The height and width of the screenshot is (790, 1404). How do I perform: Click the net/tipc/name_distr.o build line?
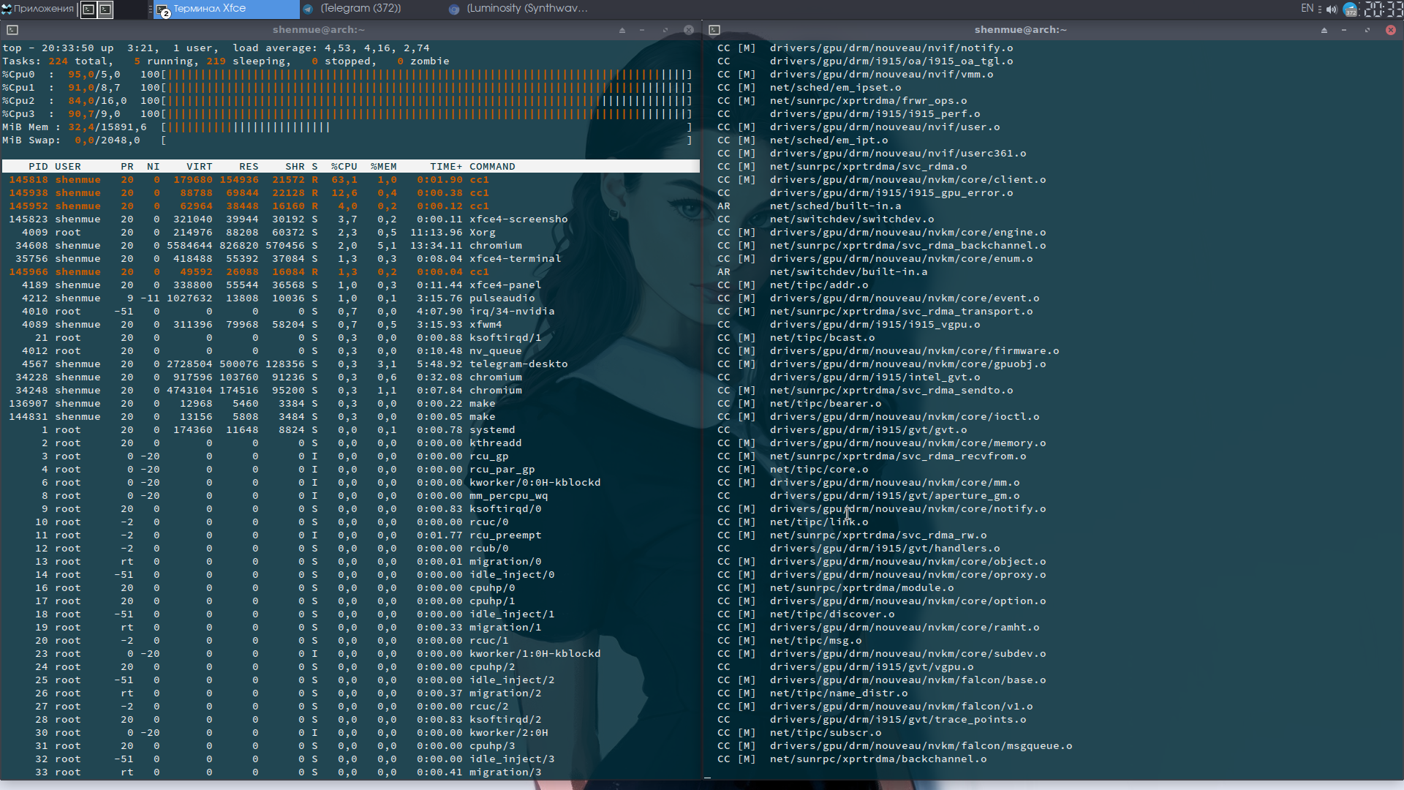[x=812, y=693]
